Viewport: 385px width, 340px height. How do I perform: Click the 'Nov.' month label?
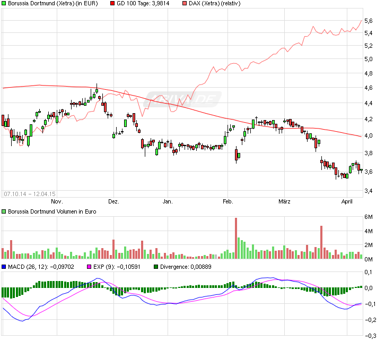pyautogui.click(x=57, y=201)
